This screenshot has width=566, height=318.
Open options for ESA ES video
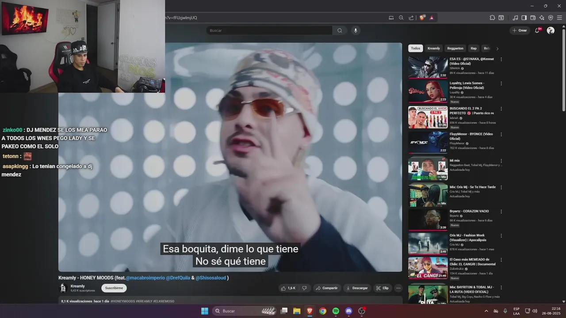point(501,59)
